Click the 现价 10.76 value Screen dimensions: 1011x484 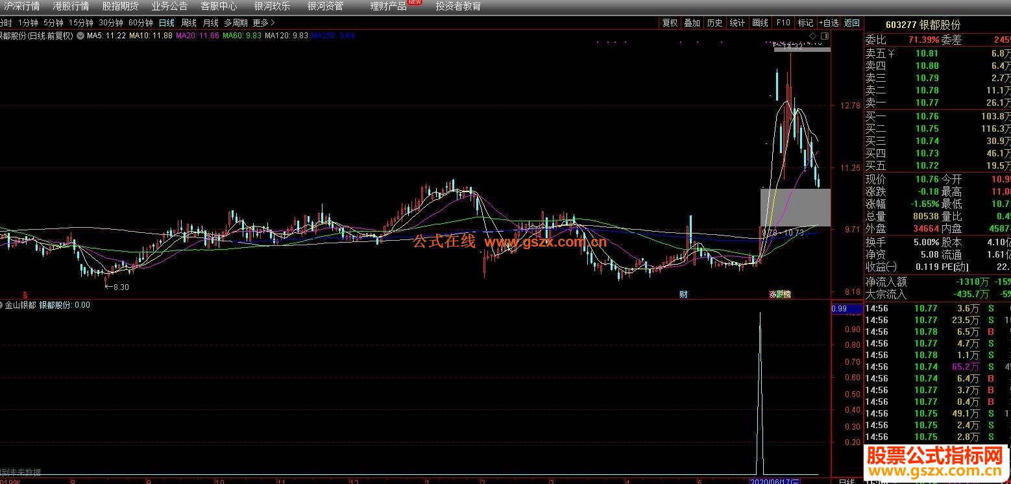pyautogui.click(x=927, y=179)
